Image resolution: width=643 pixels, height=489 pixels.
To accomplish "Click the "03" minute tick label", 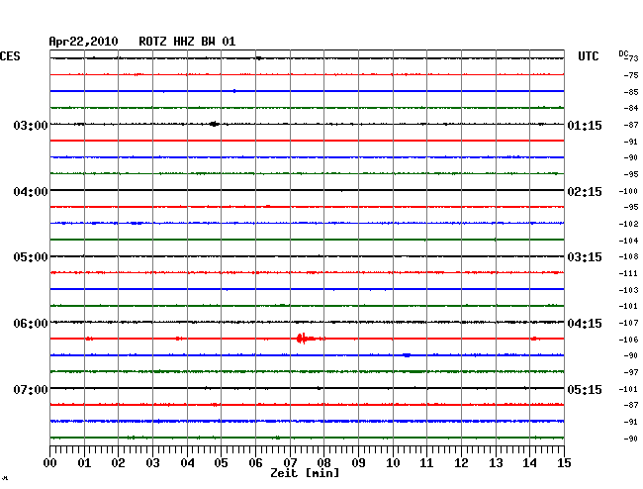I will pos(152,462).
